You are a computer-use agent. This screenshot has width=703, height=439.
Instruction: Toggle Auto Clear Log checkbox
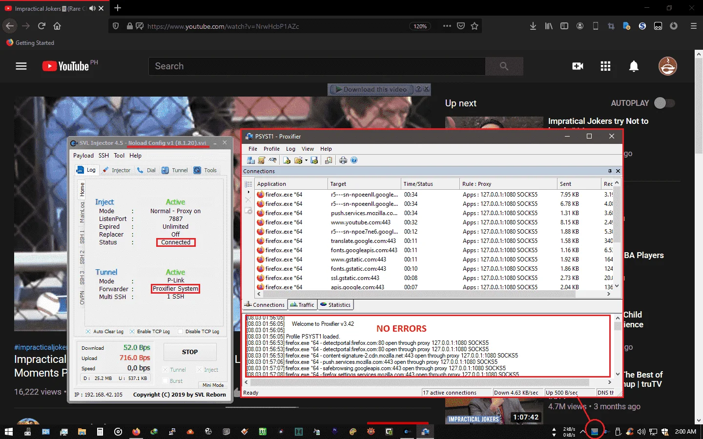(88, 332)
